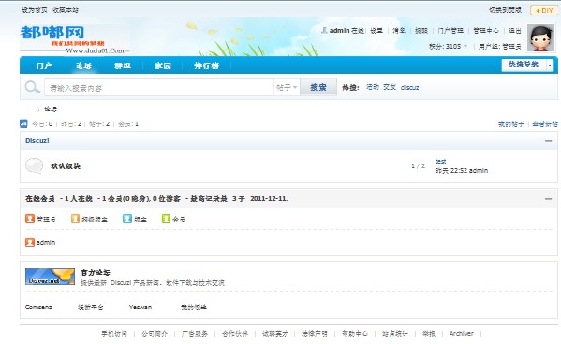Open the 我的领地 friend link
This screenshot has height=344, width=561.
click(x=194, y=307)
